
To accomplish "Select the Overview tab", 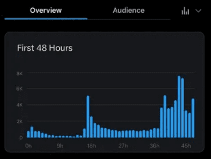I will click(x=46, y=10).
